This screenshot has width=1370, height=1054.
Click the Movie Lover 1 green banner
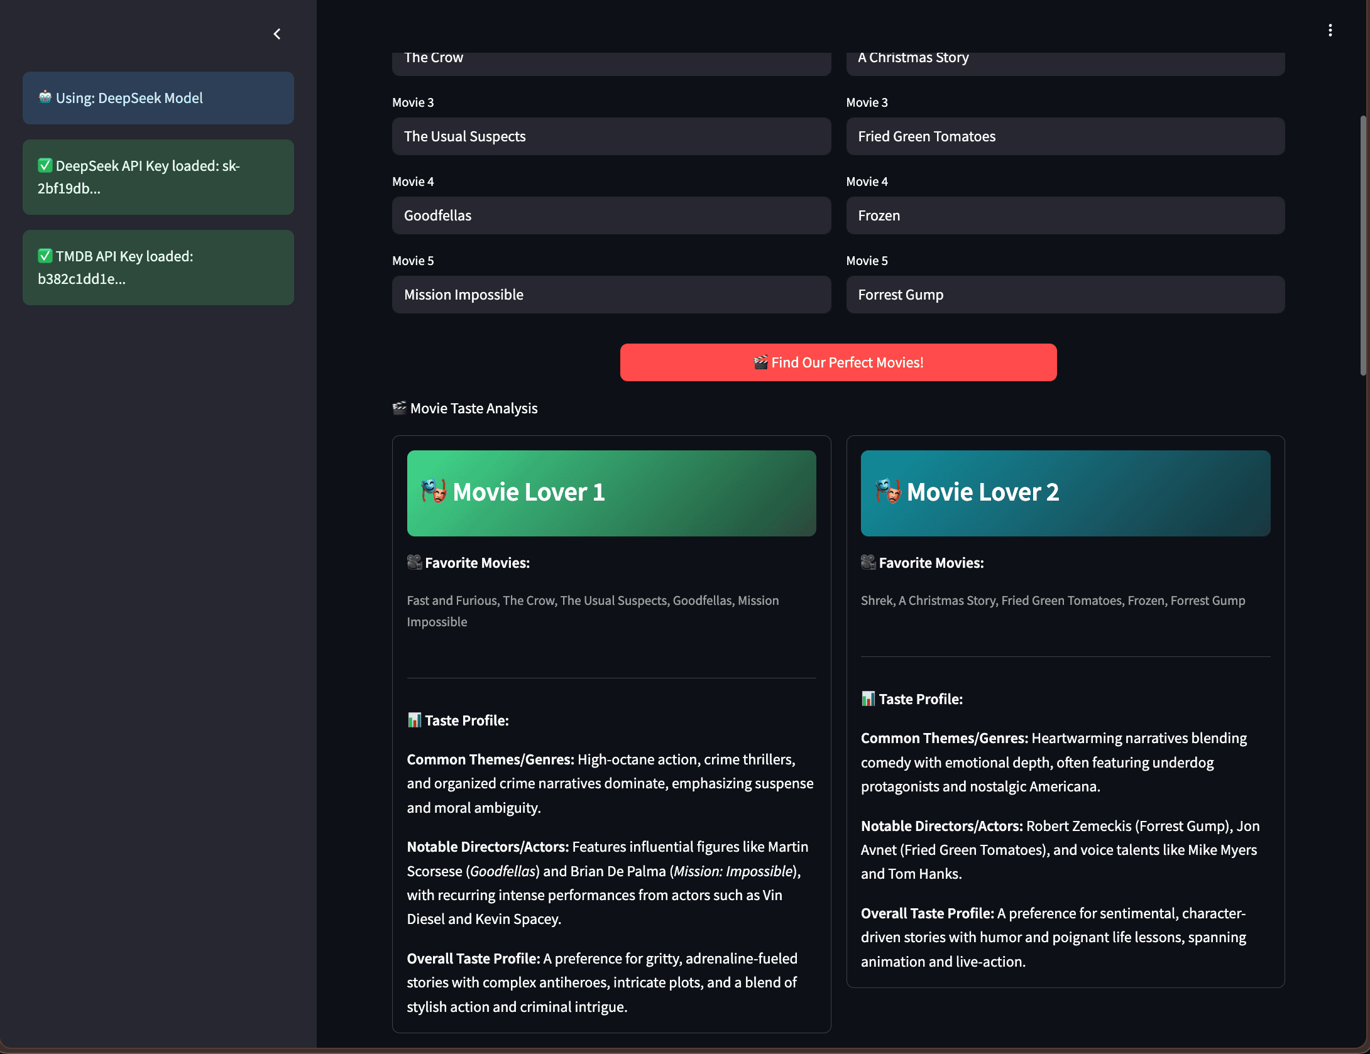tap(691, 492)
